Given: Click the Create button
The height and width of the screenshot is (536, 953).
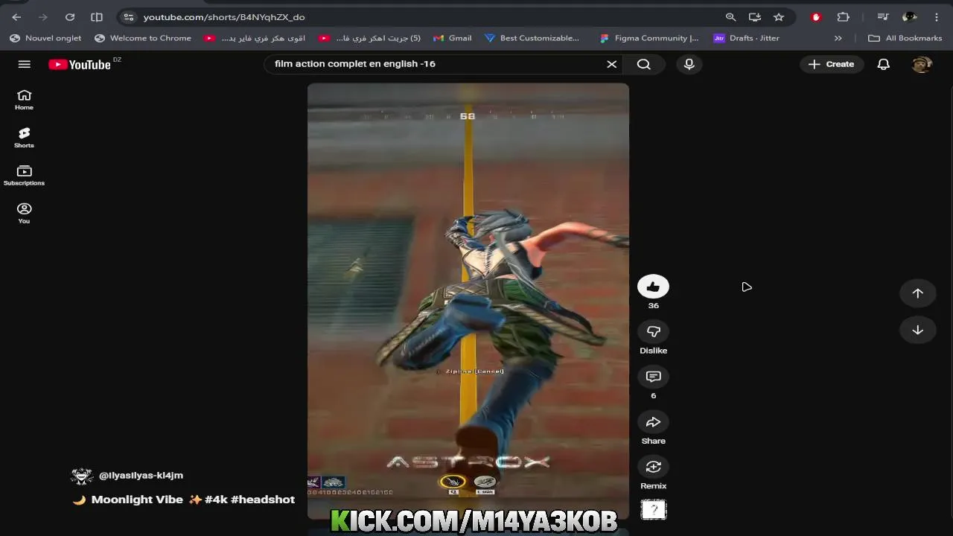Looking at the screenshot, I should point(832,64).
